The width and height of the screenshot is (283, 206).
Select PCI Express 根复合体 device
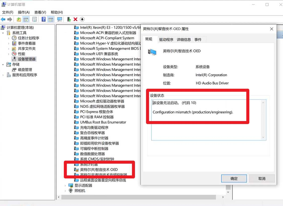click(97, 112)
